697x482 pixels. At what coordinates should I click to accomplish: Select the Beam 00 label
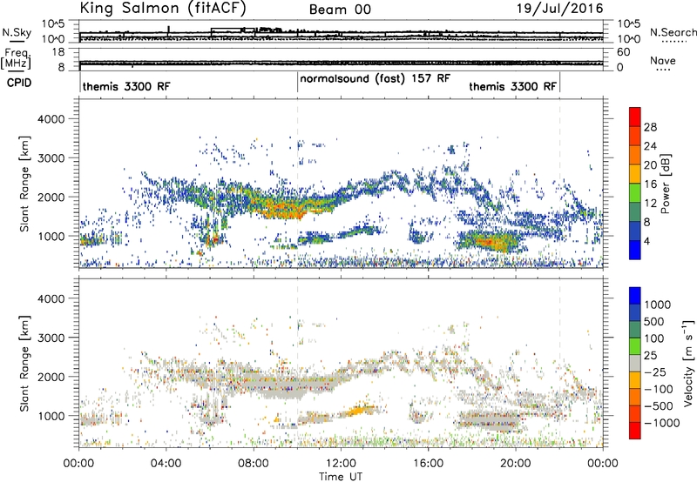(340, 10)
